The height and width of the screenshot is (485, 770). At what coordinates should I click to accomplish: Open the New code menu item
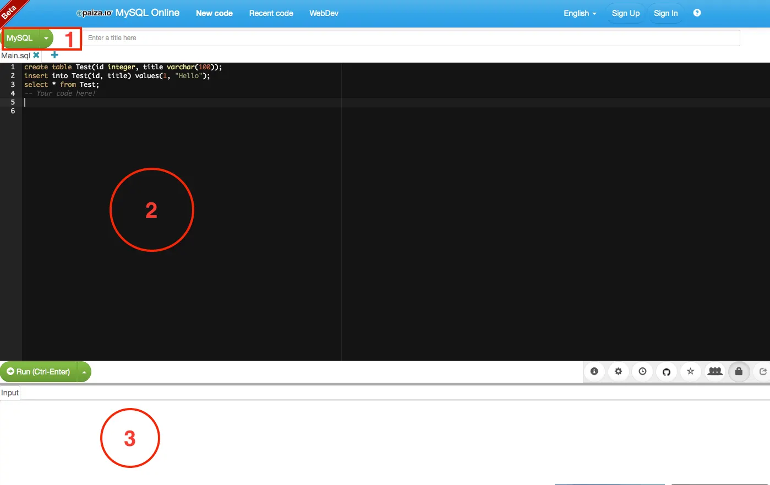(x=214, y=13)
